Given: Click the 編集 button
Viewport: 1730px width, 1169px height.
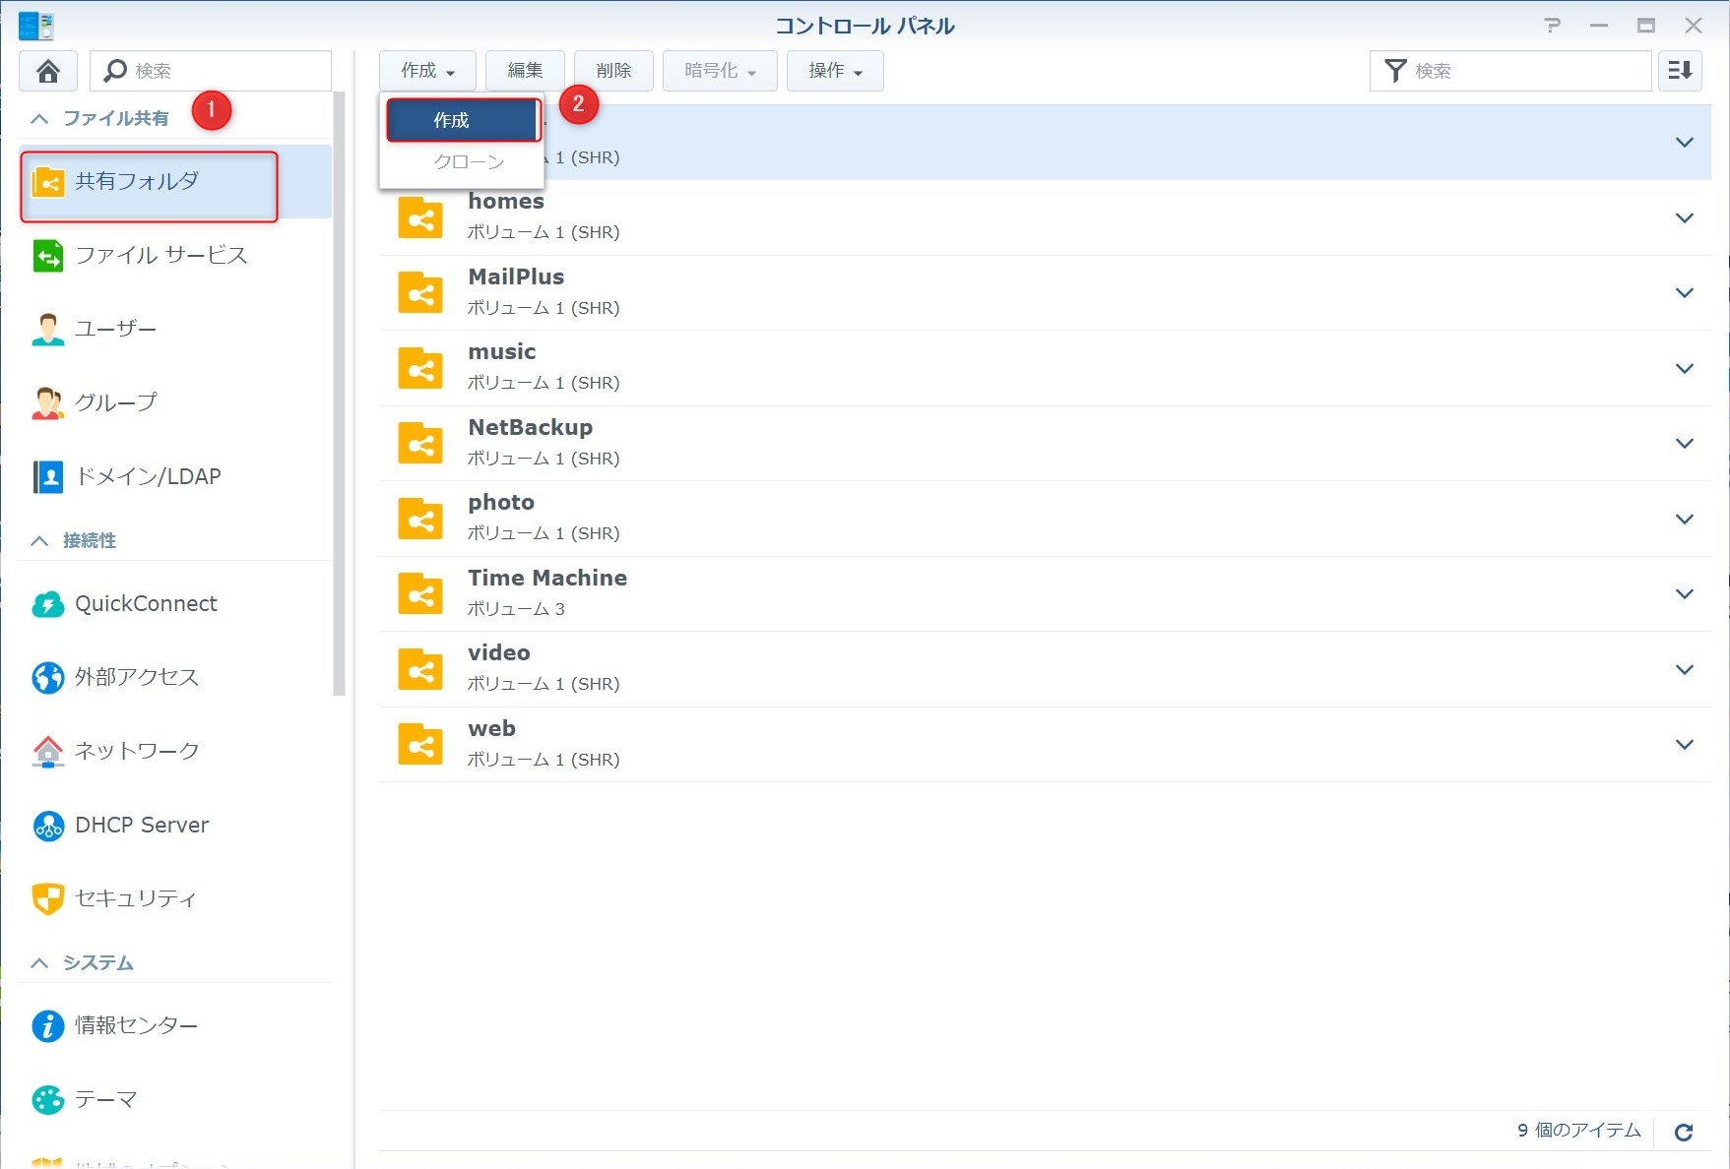Looking at the screenshot, I should tap(525, 71).
